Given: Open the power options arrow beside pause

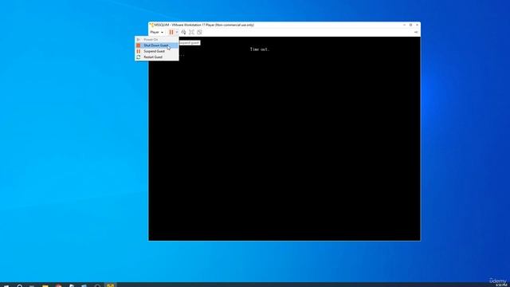Looking at the screenshot, I should 177,32.
